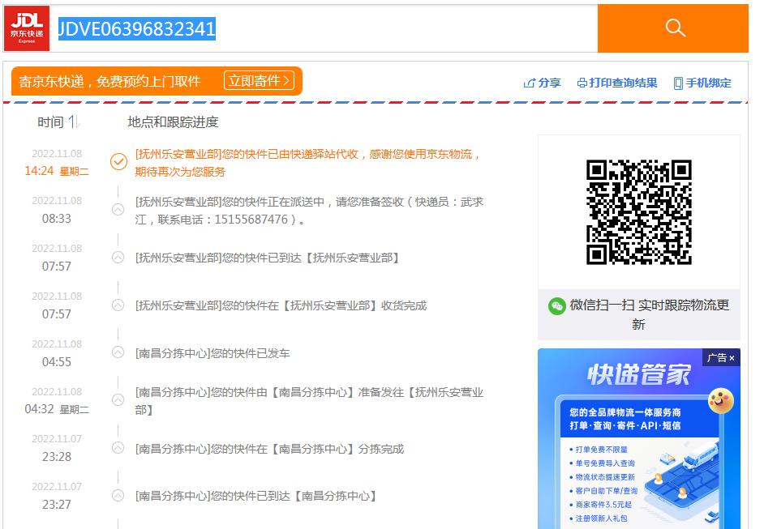Click the 23:28 timestamp
The height and width of the screenshot is (529, 777).
57,457
